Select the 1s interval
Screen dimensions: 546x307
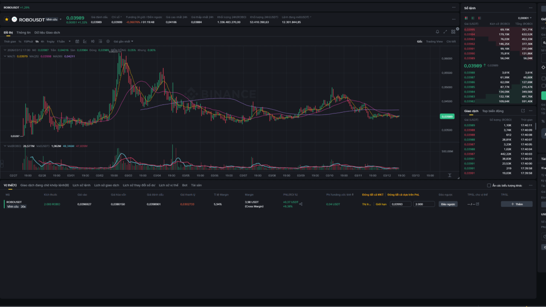pos(20,41)
